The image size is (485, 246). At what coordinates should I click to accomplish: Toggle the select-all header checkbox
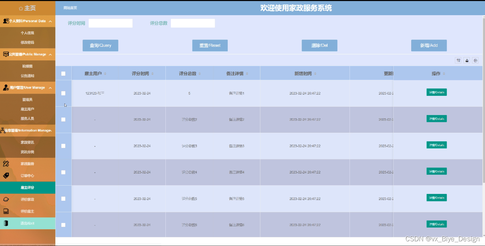click(x=63, y=73)
